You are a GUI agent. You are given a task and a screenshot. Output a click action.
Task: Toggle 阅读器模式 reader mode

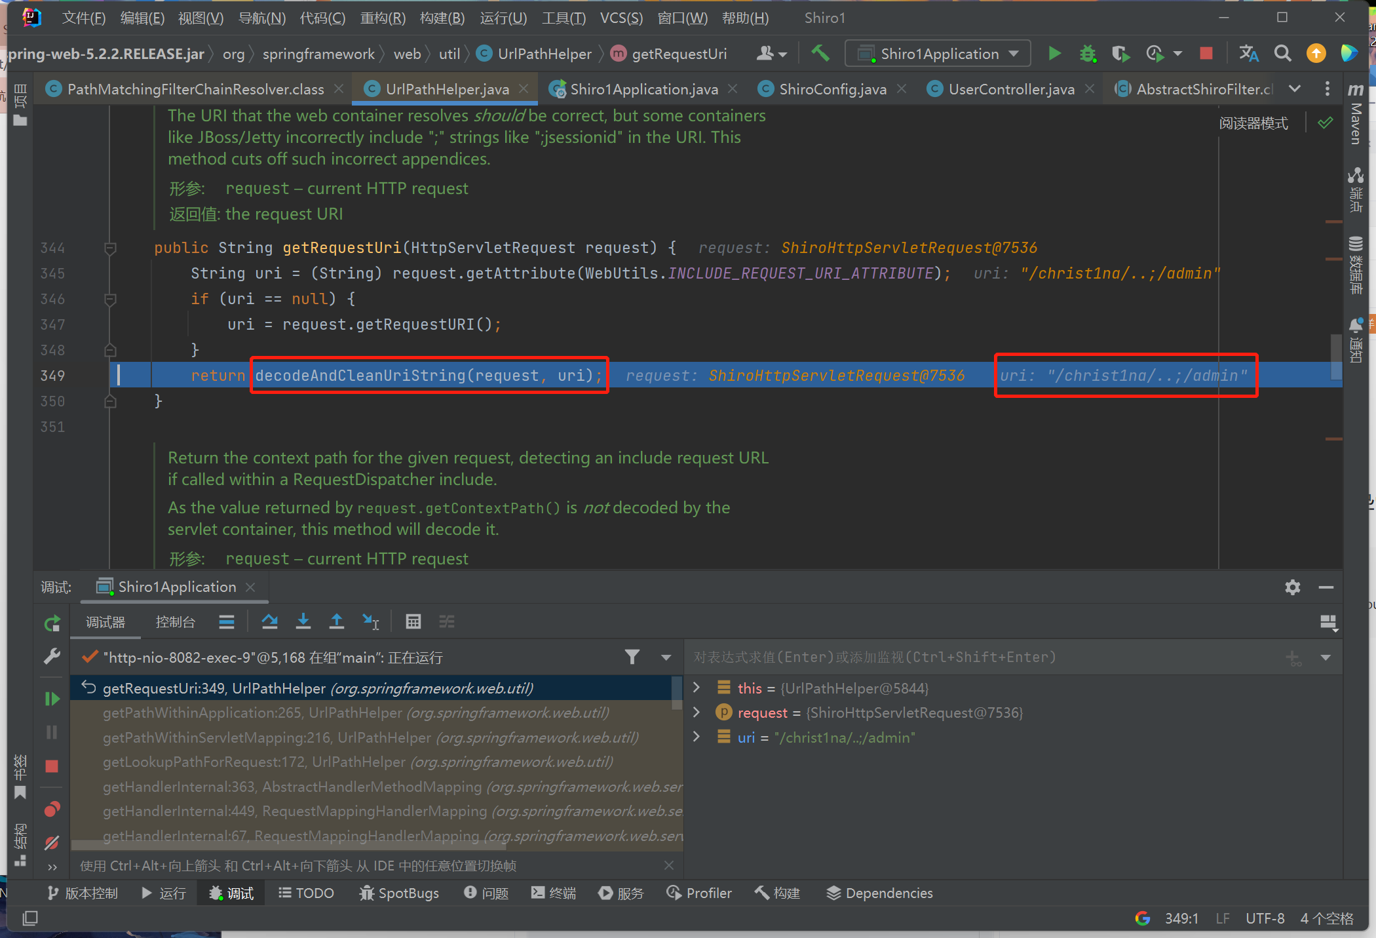coord(1253,123)
